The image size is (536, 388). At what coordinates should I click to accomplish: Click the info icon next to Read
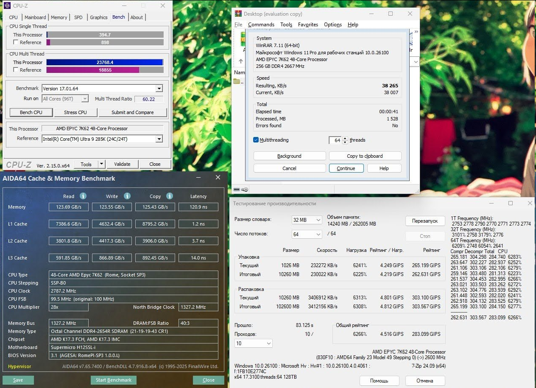pos(83,196)
